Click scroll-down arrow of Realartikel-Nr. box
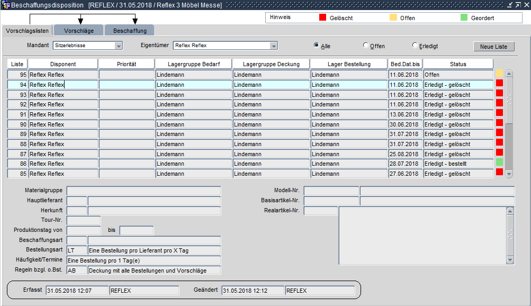Screen dimensions: 531x306 point(510,260)
